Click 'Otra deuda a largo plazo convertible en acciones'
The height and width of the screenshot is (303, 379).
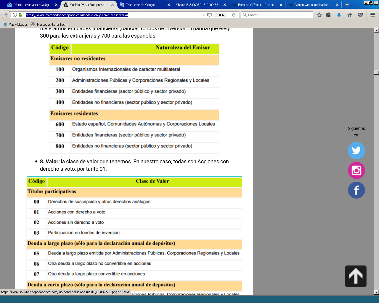tap(97, 274)
